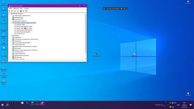Click the Forward arrow in Device Manager toolbar

[12, 11]
